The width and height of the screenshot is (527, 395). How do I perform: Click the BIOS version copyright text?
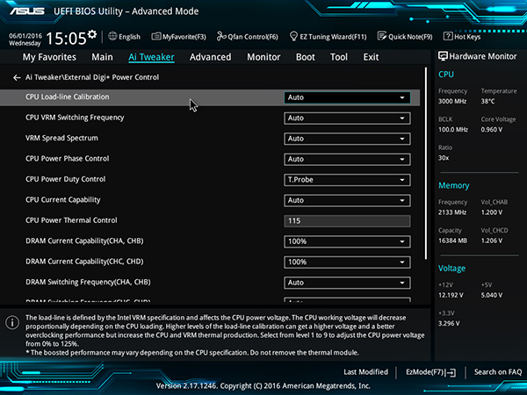pyautogui.click(x=263, y=385)
